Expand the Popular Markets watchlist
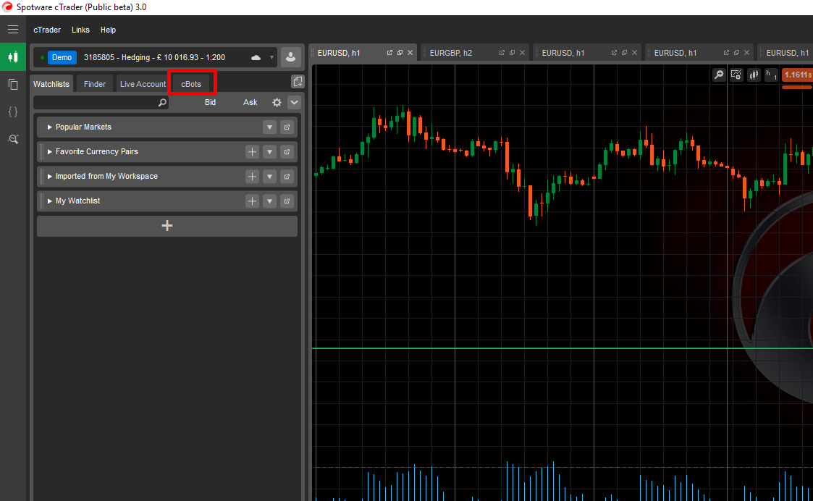 point(50,127)
